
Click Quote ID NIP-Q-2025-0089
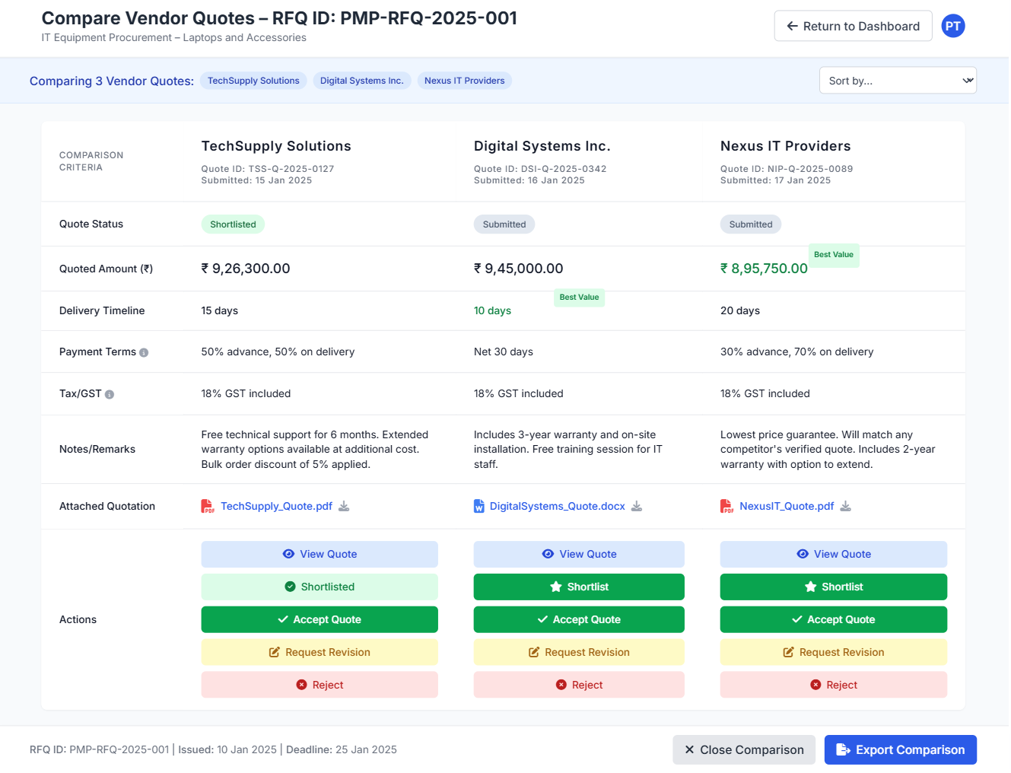787,169
